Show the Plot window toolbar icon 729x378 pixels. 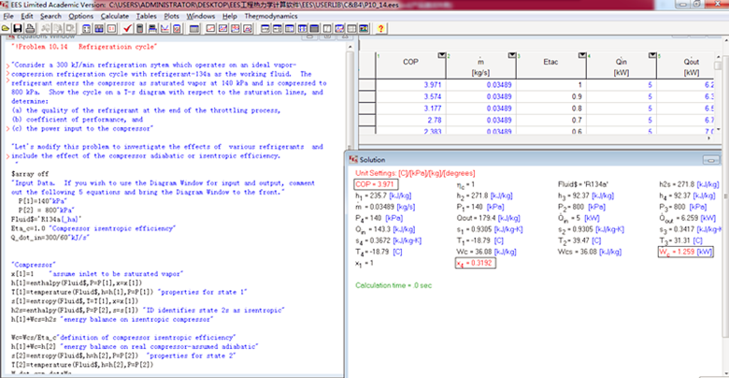click(x=339, y=28)
